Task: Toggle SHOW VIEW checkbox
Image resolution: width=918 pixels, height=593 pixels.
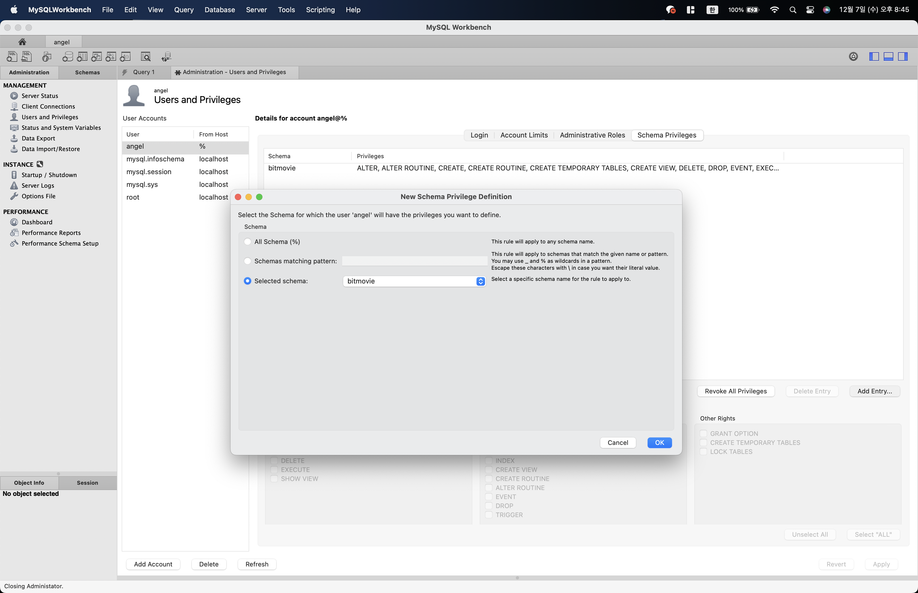Action: click(x=274, y=479)
